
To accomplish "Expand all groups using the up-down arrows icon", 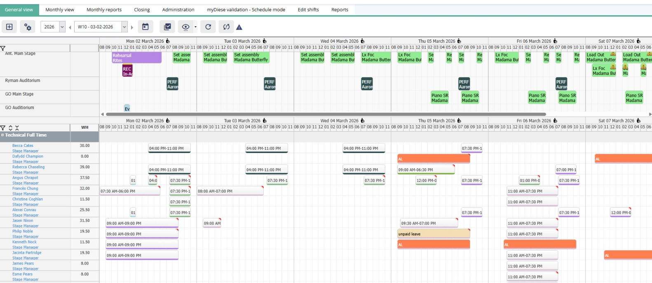I will tap(11, 128).
